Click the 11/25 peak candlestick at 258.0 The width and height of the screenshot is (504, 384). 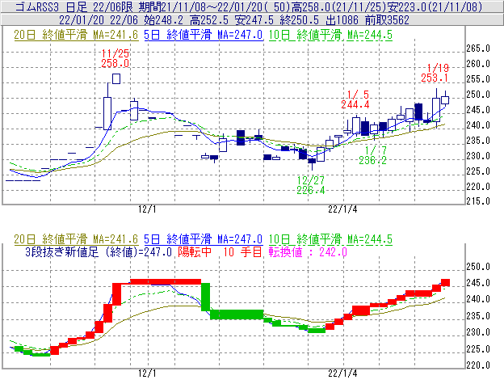116,78
